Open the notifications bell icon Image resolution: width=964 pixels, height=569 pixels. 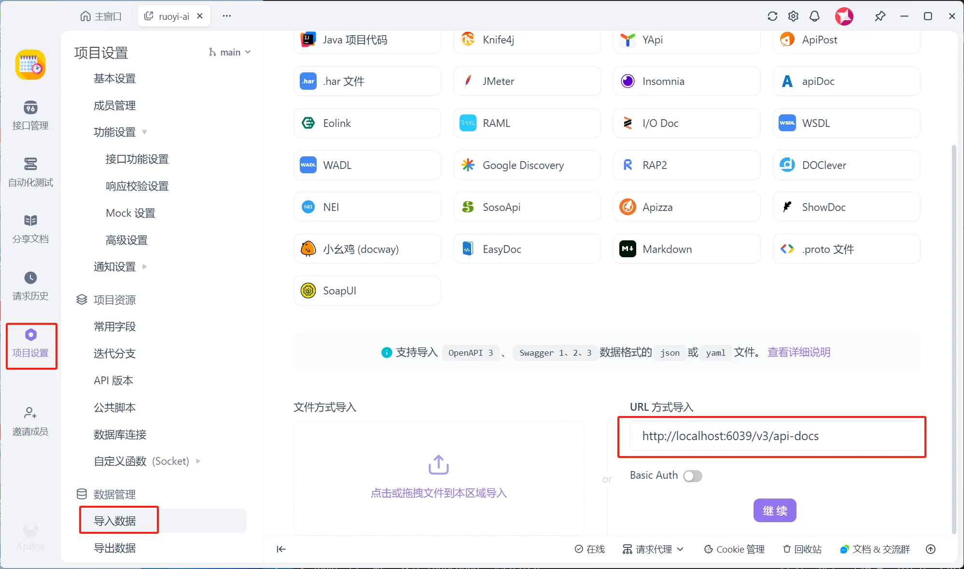click(814, 16)
